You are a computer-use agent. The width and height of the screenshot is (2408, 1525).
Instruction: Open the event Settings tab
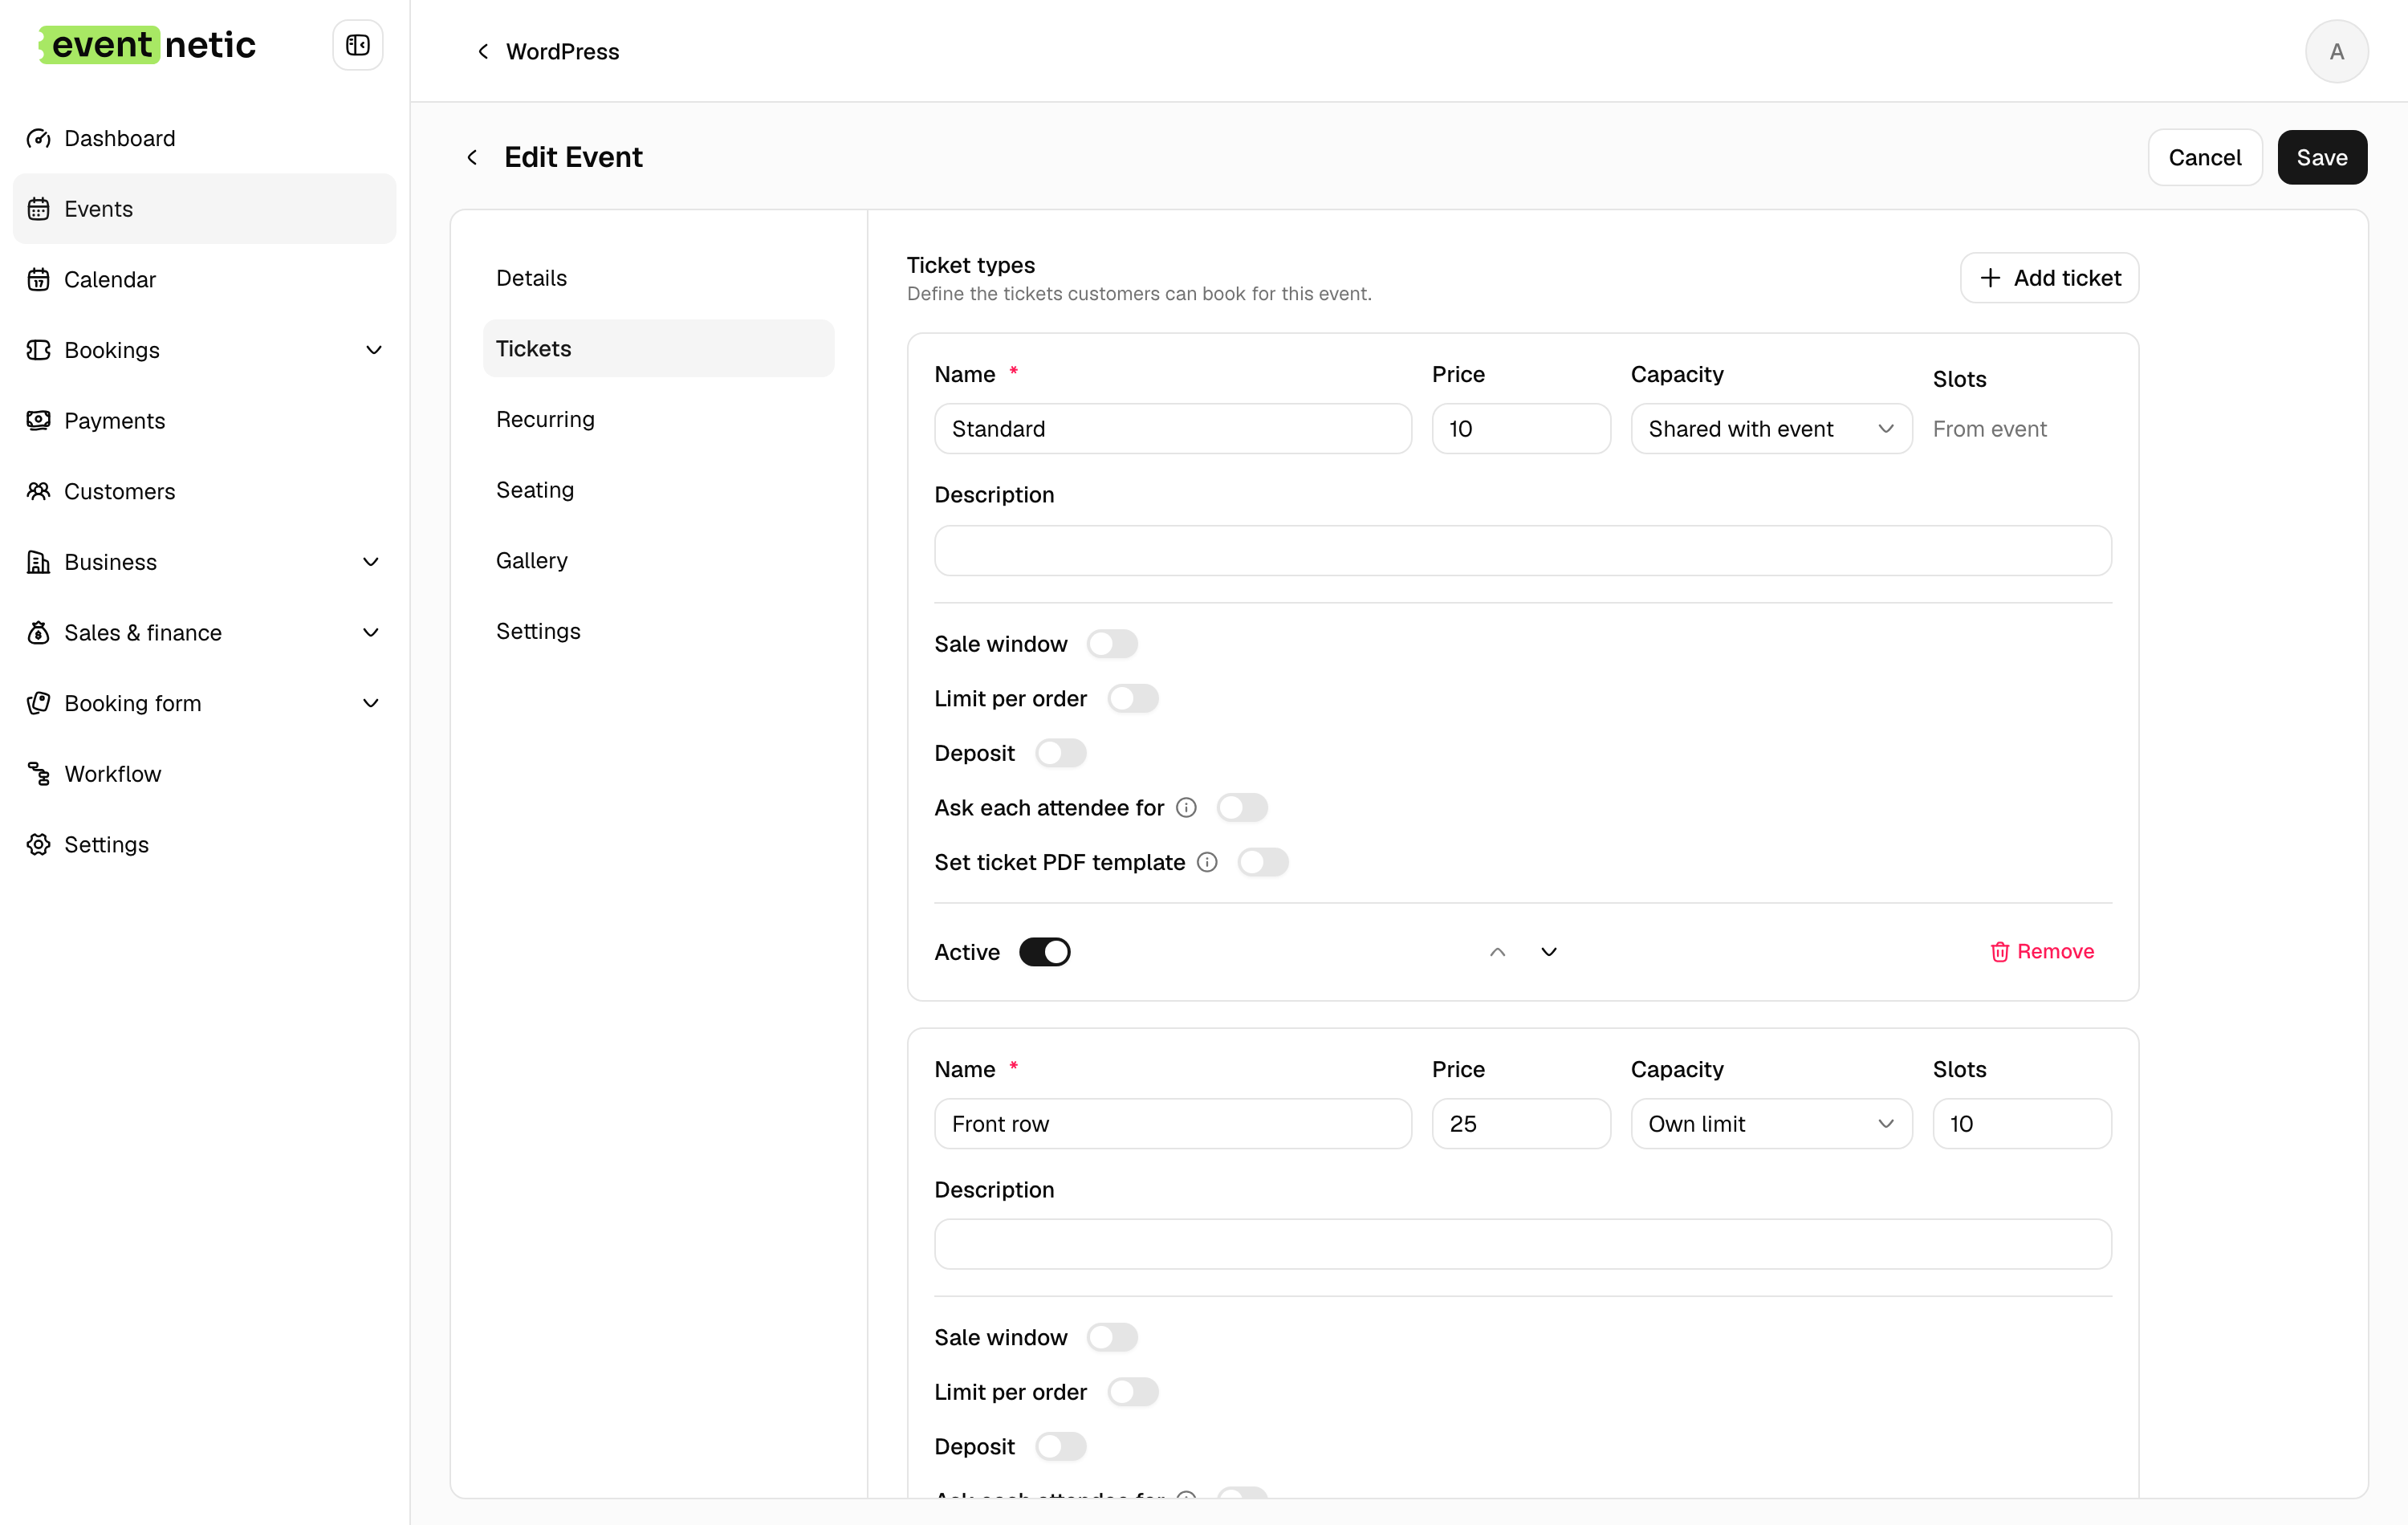[x=658, y=631]
